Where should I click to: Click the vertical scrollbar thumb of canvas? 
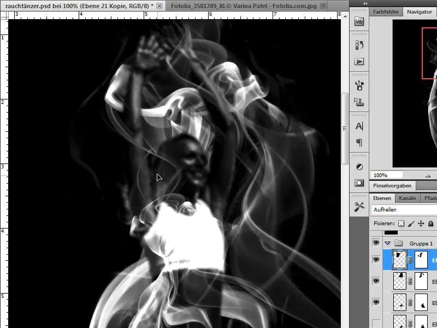(345, 128)
